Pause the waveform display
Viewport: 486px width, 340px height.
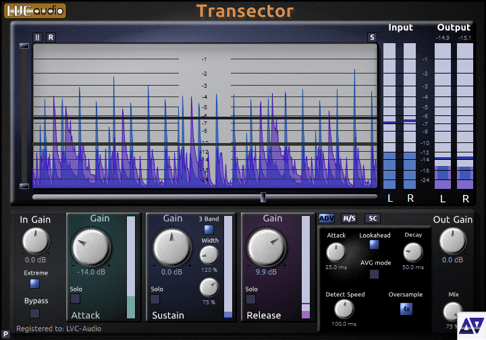click(37, 38)
